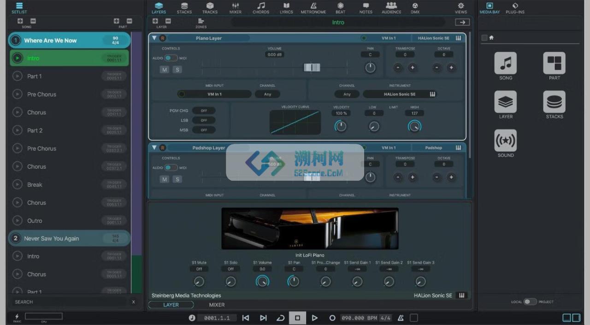
Task: Increase Piano Layer transpose with plus
Action: (x=412, y=68)
